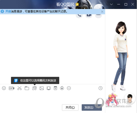This screenshot has height=113, width=137.
Task: Click the blue 开启 link
Action: pos(8,11)
